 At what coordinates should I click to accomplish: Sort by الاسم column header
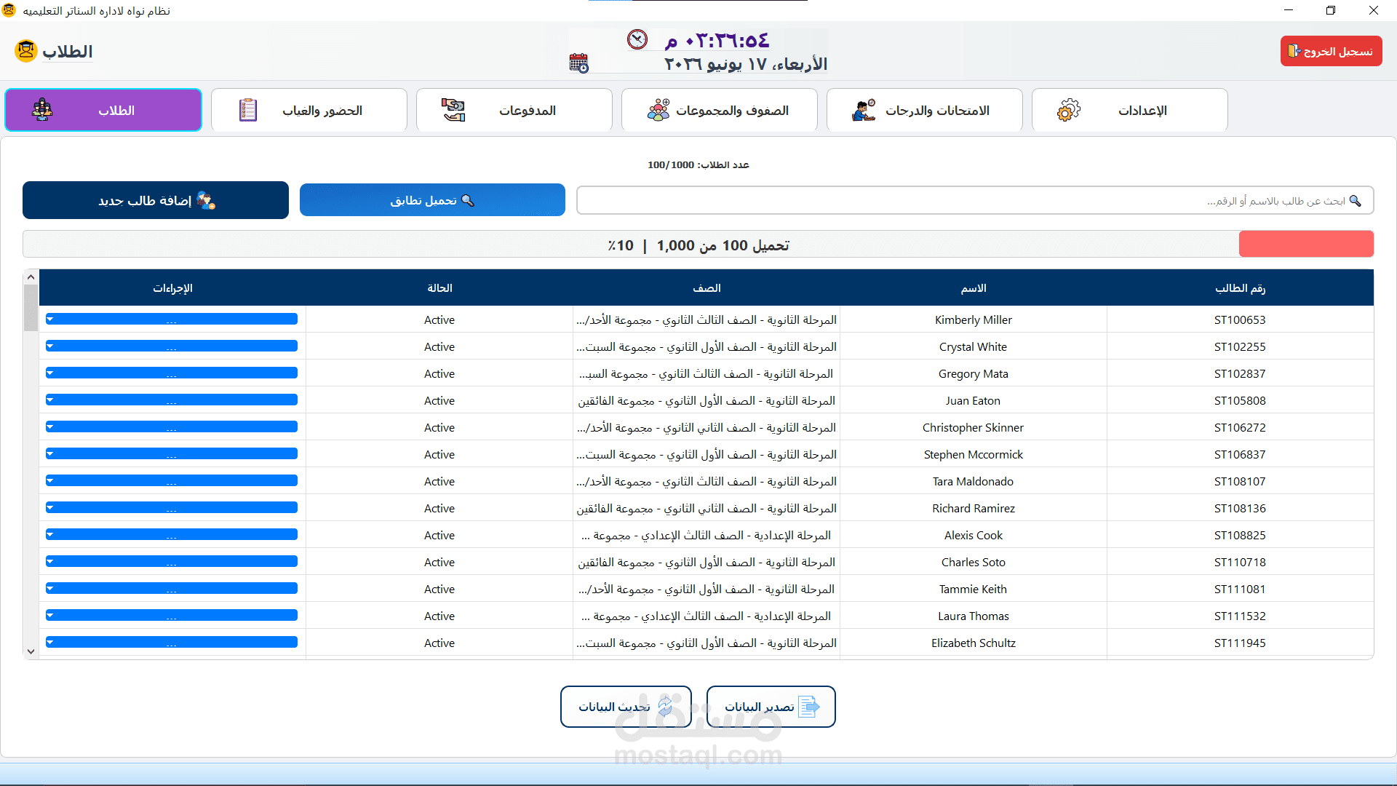974,288
